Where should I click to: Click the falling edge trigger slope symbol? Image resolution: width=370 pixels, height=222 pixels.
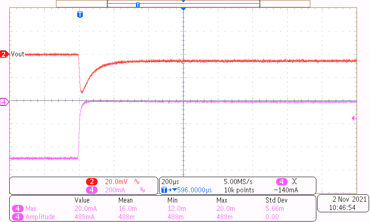[294, 181]
